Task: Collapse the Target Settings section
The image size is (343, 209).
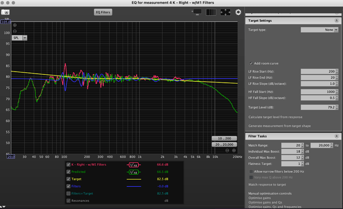Action: 337,20
